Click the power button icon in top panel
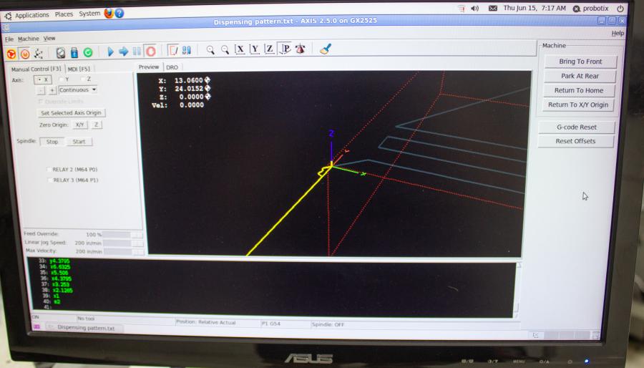This screenshot has width=644, height=368. pyautogui.click(x=620, y=8)
